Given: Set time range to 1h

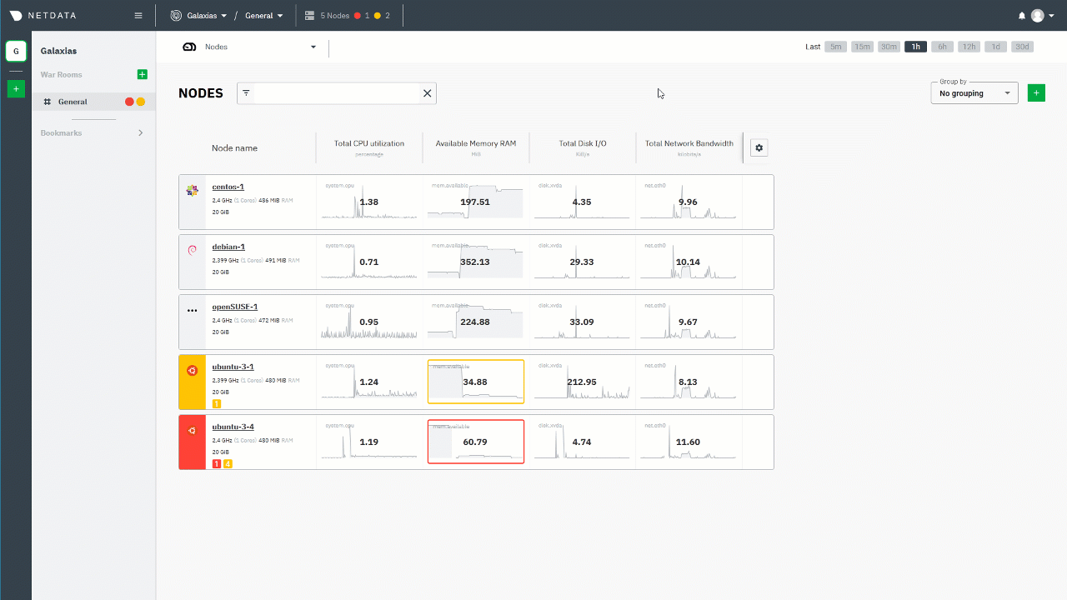Looking at the screenshot, I should [915, 47].
